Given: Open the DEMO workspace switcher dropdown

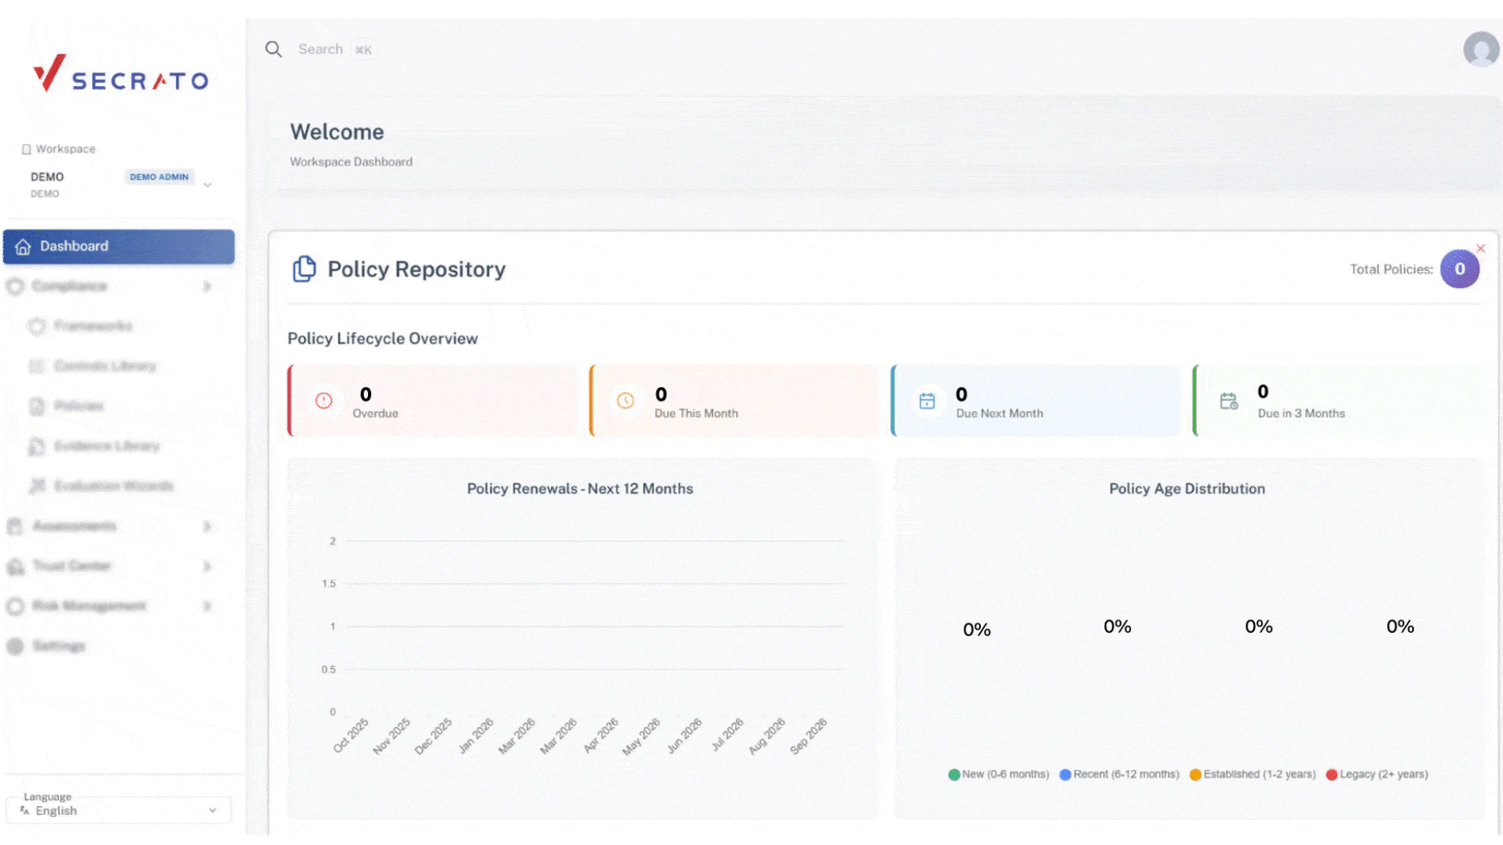Looking at the screenshot, I should click(x=207, y=185).
